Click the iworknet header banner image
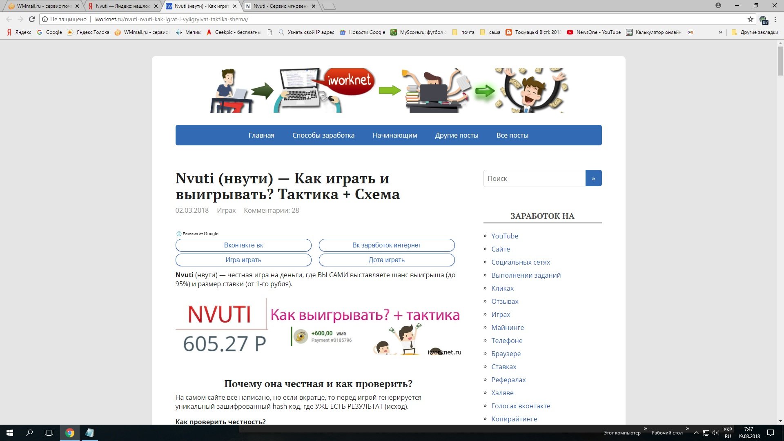Viewport: 784px width, 441px height. click(389, 90)
